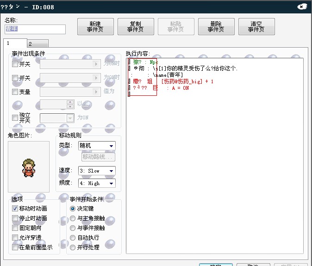This screenshot has width=312, height=266.
Task: Click the variable value spinner up arrow
Action: (x=70, y=102)
